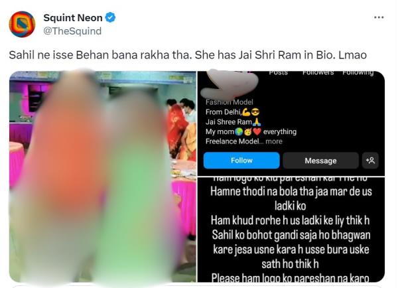Click the tweet text mentioning Sahil
The width and height of the screenshot is (398, 288).
click(188, 55)
